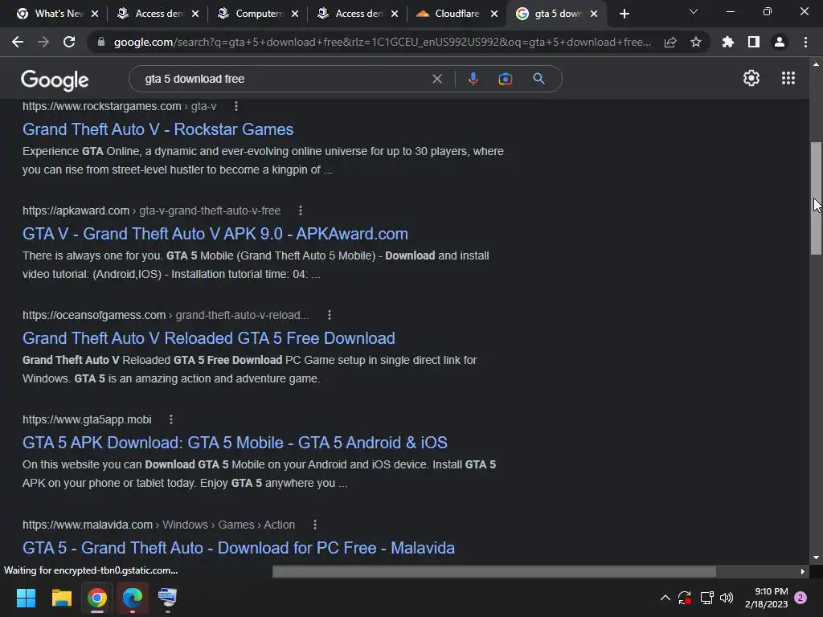Open Google quick settings gear
This screenshot has width=823, height=617.
pyautogui.click(x=751, y=78)
